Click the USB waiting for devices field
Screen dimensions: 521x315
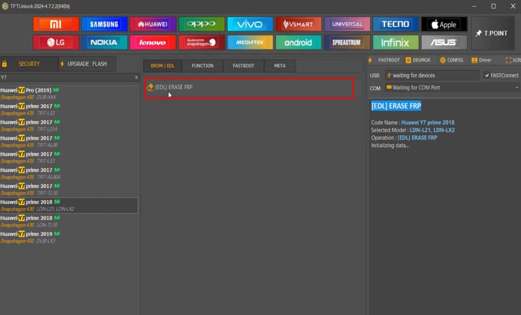click(x=432, y=75)
